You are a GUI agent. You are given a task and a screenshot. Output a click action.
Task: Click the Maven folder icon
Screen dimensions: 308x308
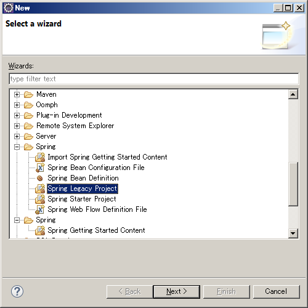coord(28,94)
